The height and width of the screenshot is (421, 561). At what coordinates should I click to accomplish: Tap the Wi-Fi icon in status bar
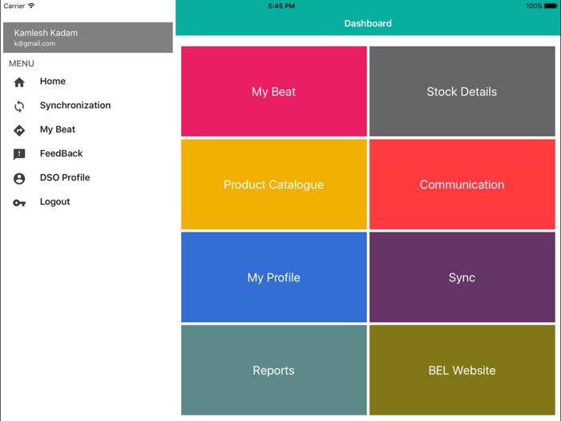(31, 6)
